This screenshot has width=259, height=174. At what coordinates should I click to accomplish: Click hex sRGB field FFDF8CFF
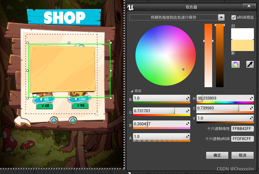[242, 139]
